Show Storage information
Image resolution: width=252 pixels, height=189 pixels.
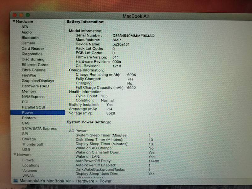tap(29, 139)
